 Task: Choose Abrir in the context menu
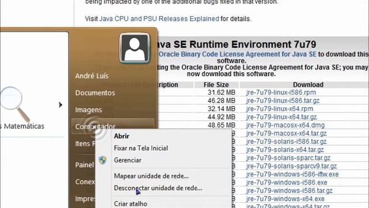click(x=122, y=136)
